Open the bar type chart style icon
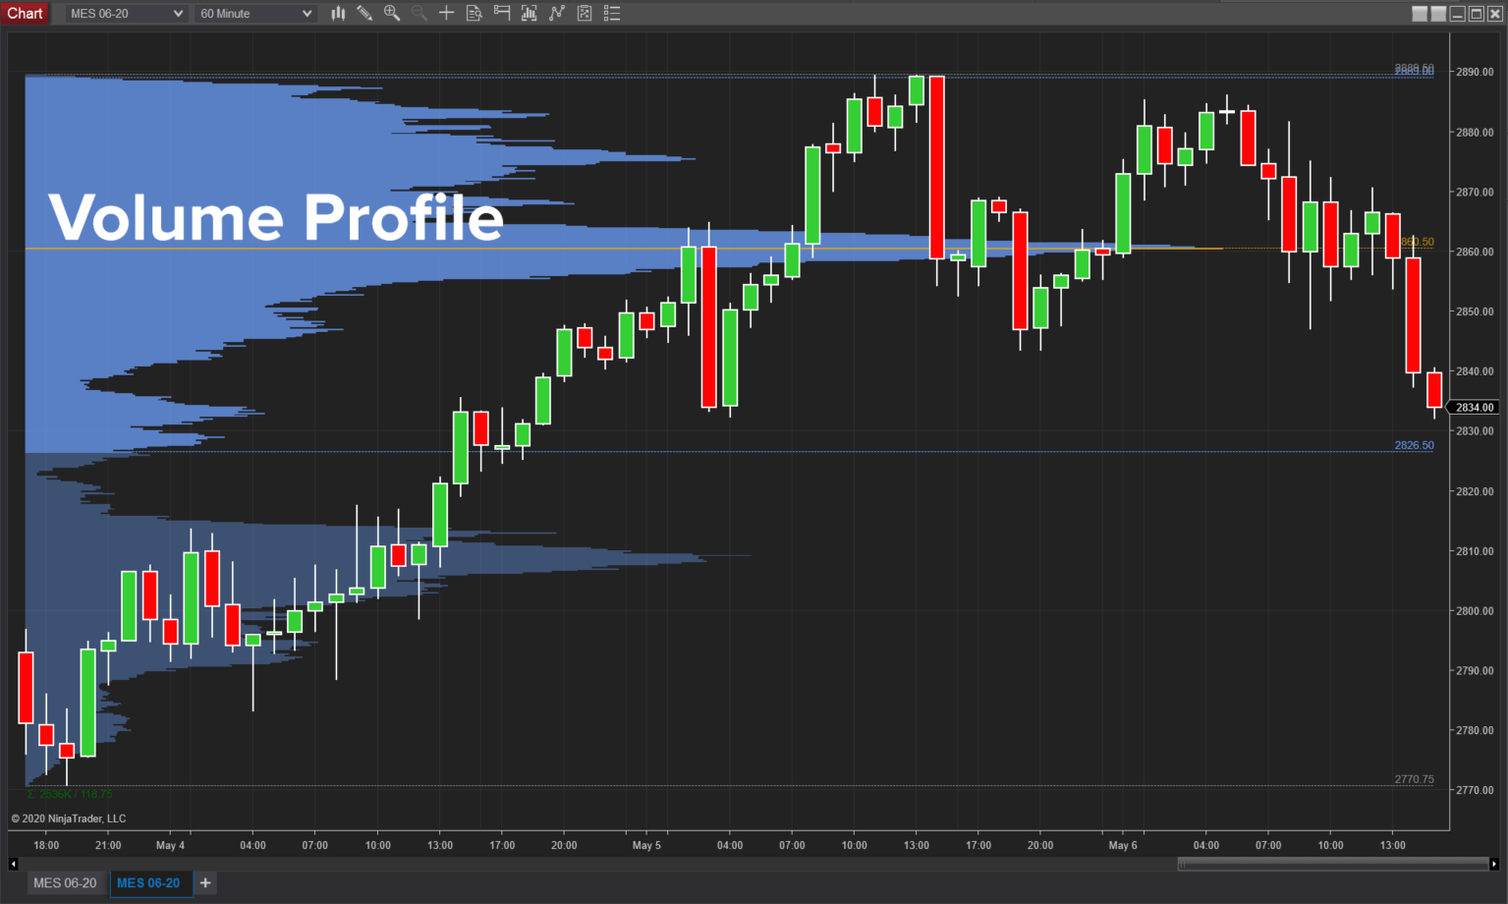 338,13
